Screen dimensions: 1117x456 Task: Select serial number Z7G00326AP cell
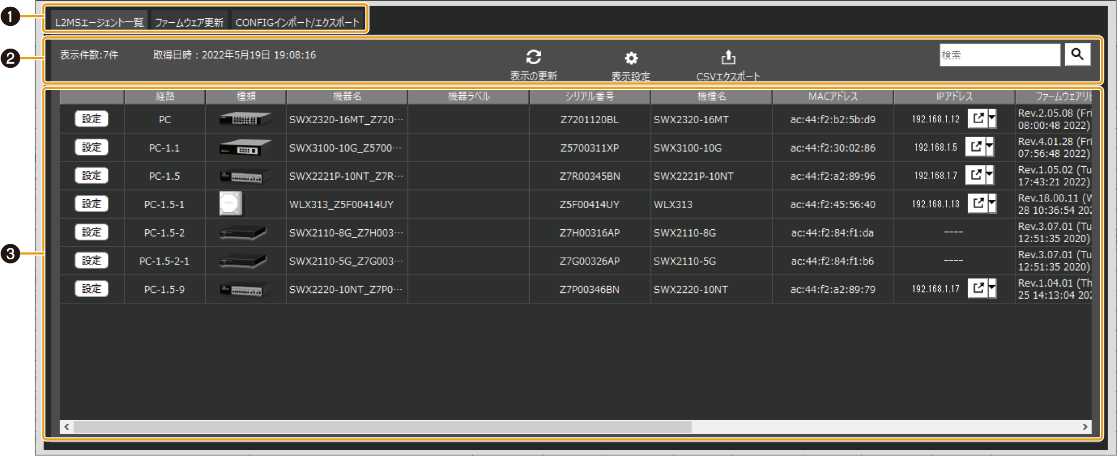pyautogui.click(x=589, y=261)
